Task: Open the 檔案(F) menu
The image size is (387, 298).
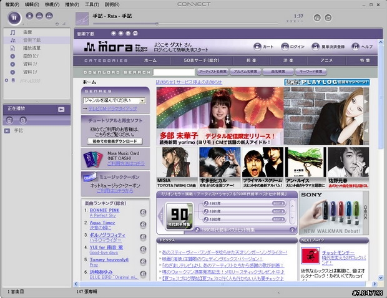Action: point(12,4)
